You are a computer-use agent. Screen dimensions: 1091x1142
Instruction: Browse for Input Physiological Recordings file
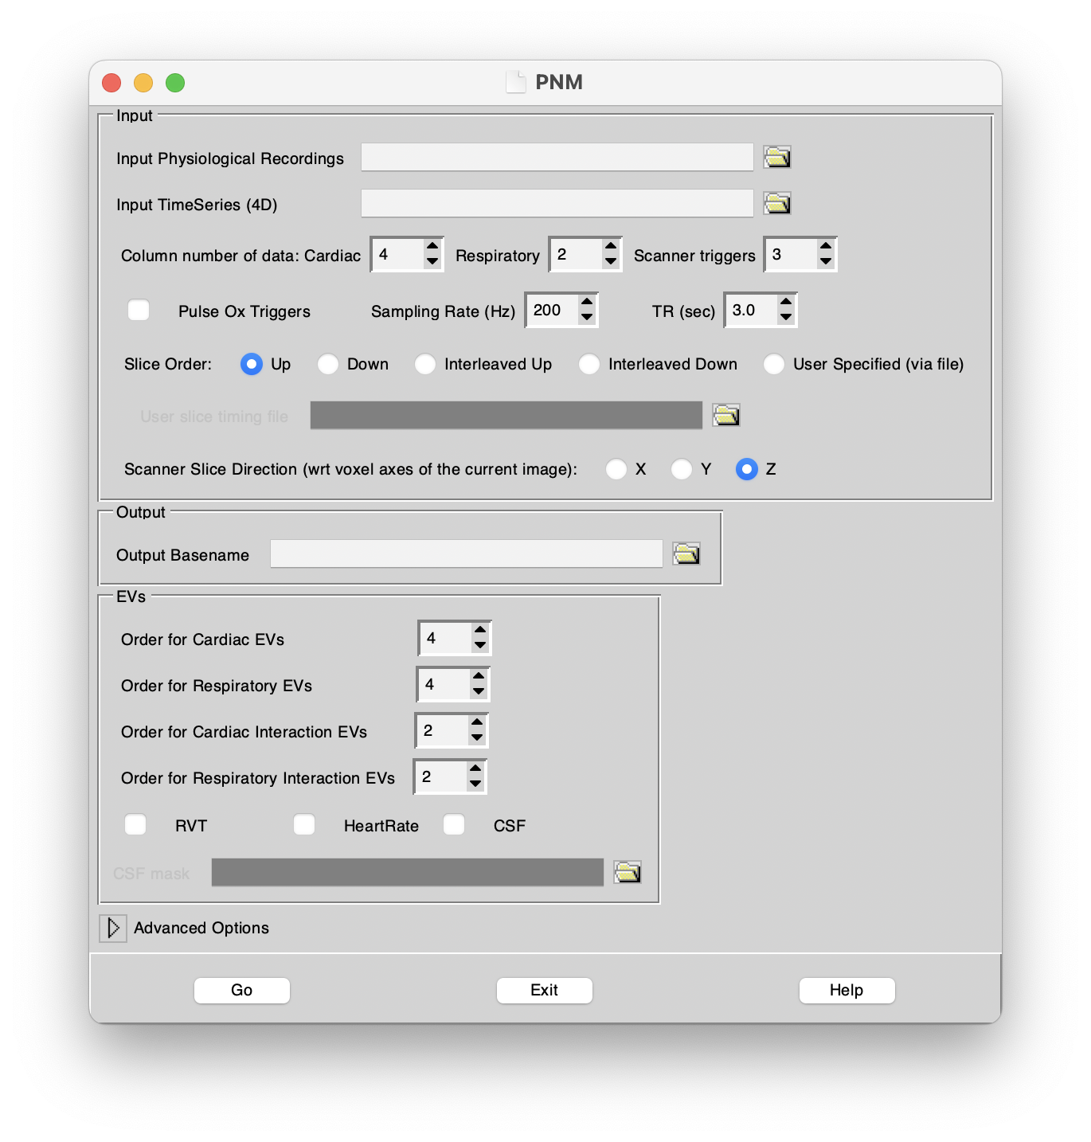click(777, 157)
